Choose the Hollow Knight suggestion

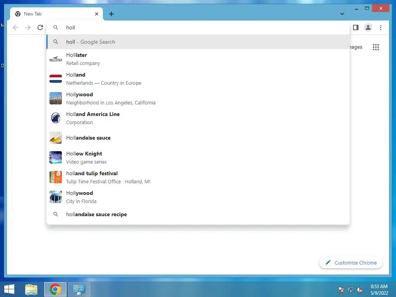[x=198, y=158]
